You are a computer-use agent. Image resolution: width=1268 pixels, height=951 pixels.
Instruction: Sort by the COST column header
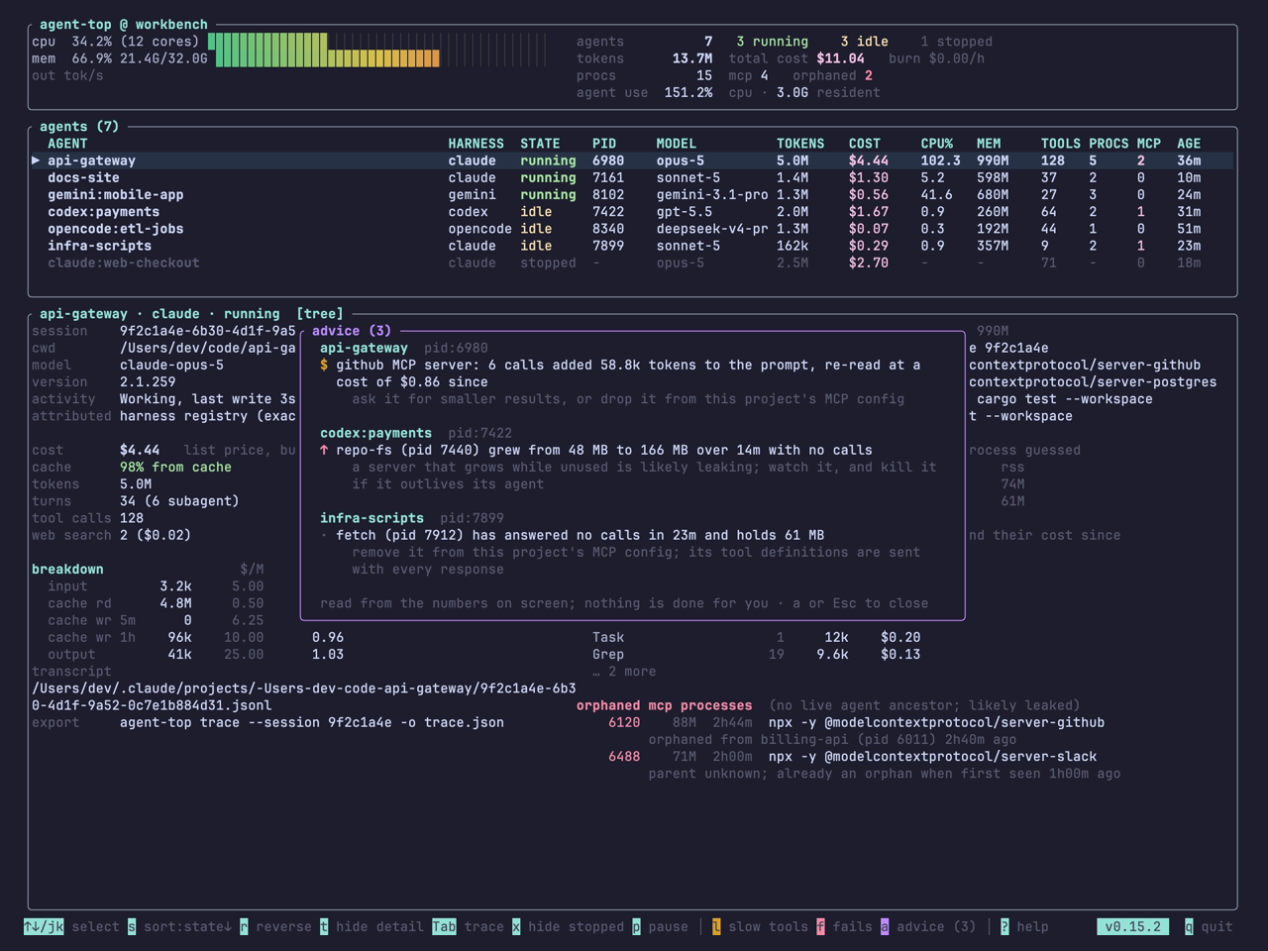click(x=865, y=144)
